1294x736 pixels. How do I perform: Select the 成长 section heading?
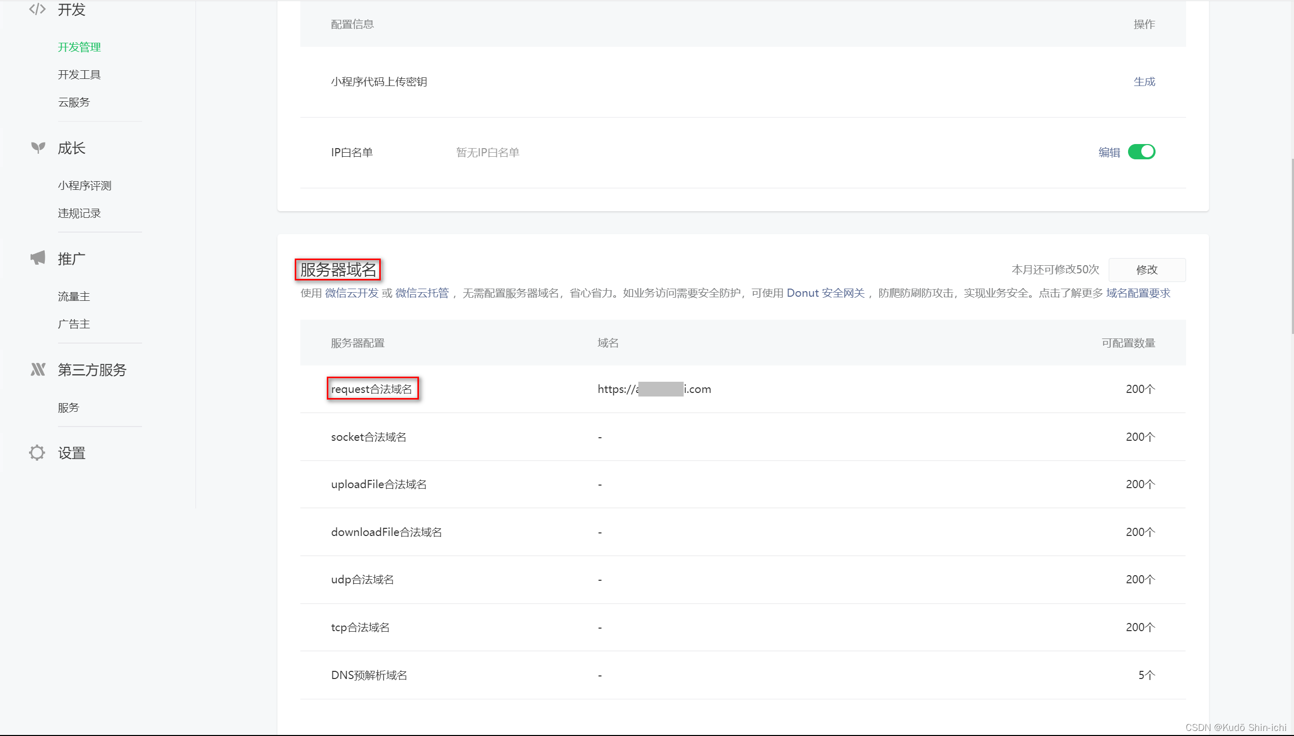point(71,148)
